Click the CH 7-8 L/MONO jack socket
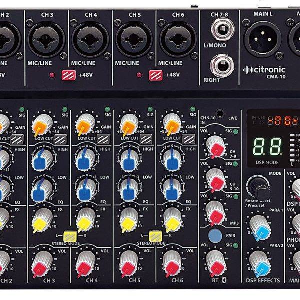 point(222,30)
